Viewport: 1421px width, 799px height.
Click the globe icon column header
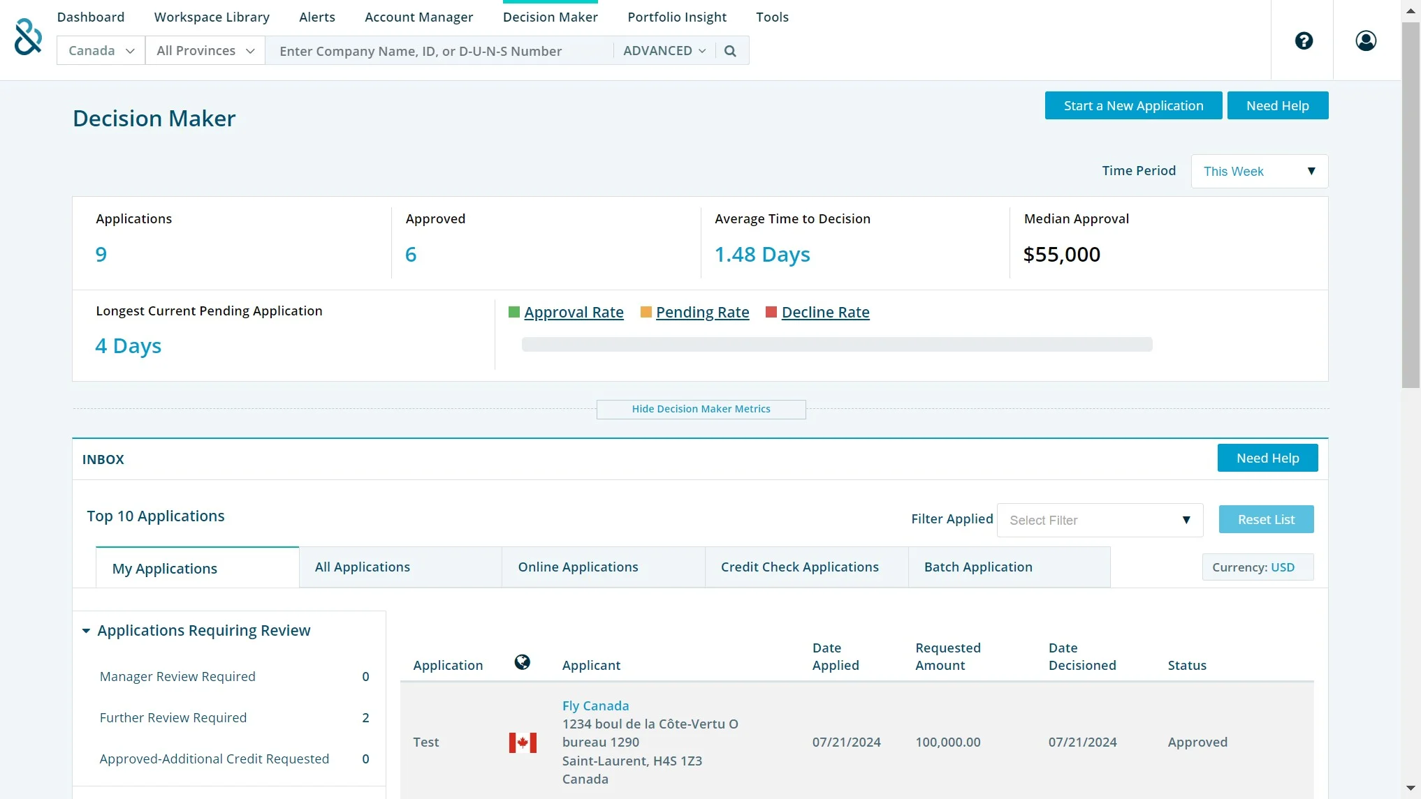(x=522, y=662)
